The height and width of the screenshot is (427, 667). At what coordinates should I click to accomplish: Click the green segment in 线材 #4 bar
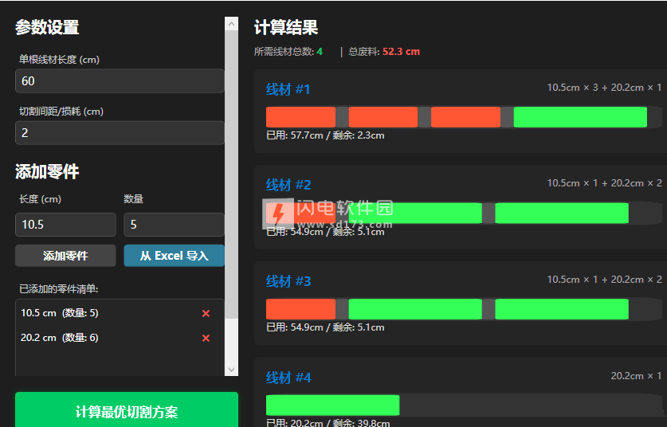tap(332, 405)
